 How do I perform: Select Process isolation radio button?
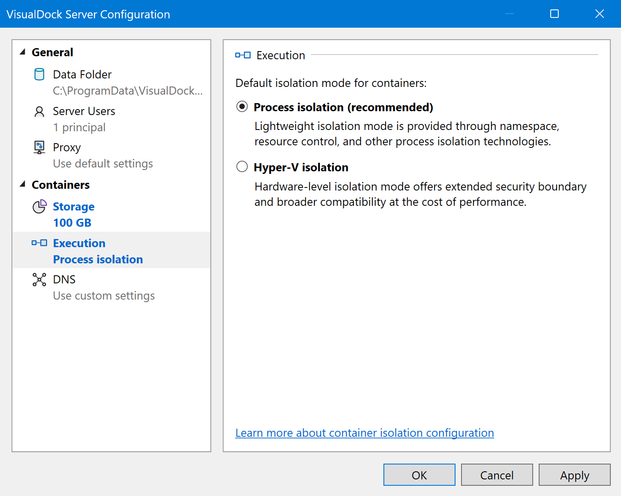(x=242, y=107)
